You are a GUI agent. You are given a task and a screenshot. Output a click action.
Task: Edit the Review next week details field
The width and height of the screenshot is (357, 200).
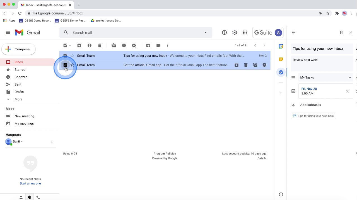pos(322,63)
